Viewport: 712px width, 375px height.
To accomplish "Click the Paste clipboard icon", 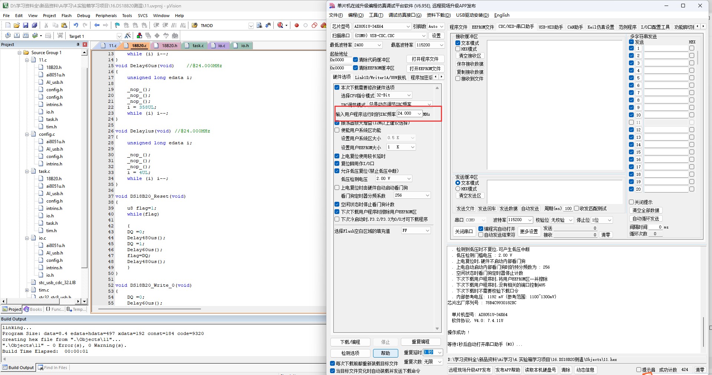I will pos(64,25).
